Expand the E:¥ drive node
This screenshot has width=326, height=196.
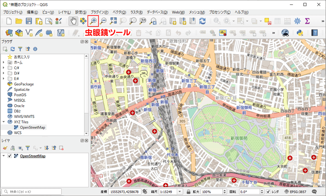[3, 79]
